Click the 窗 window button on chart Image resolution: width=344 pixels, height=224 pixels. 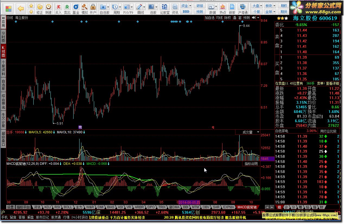click(240, 18)
